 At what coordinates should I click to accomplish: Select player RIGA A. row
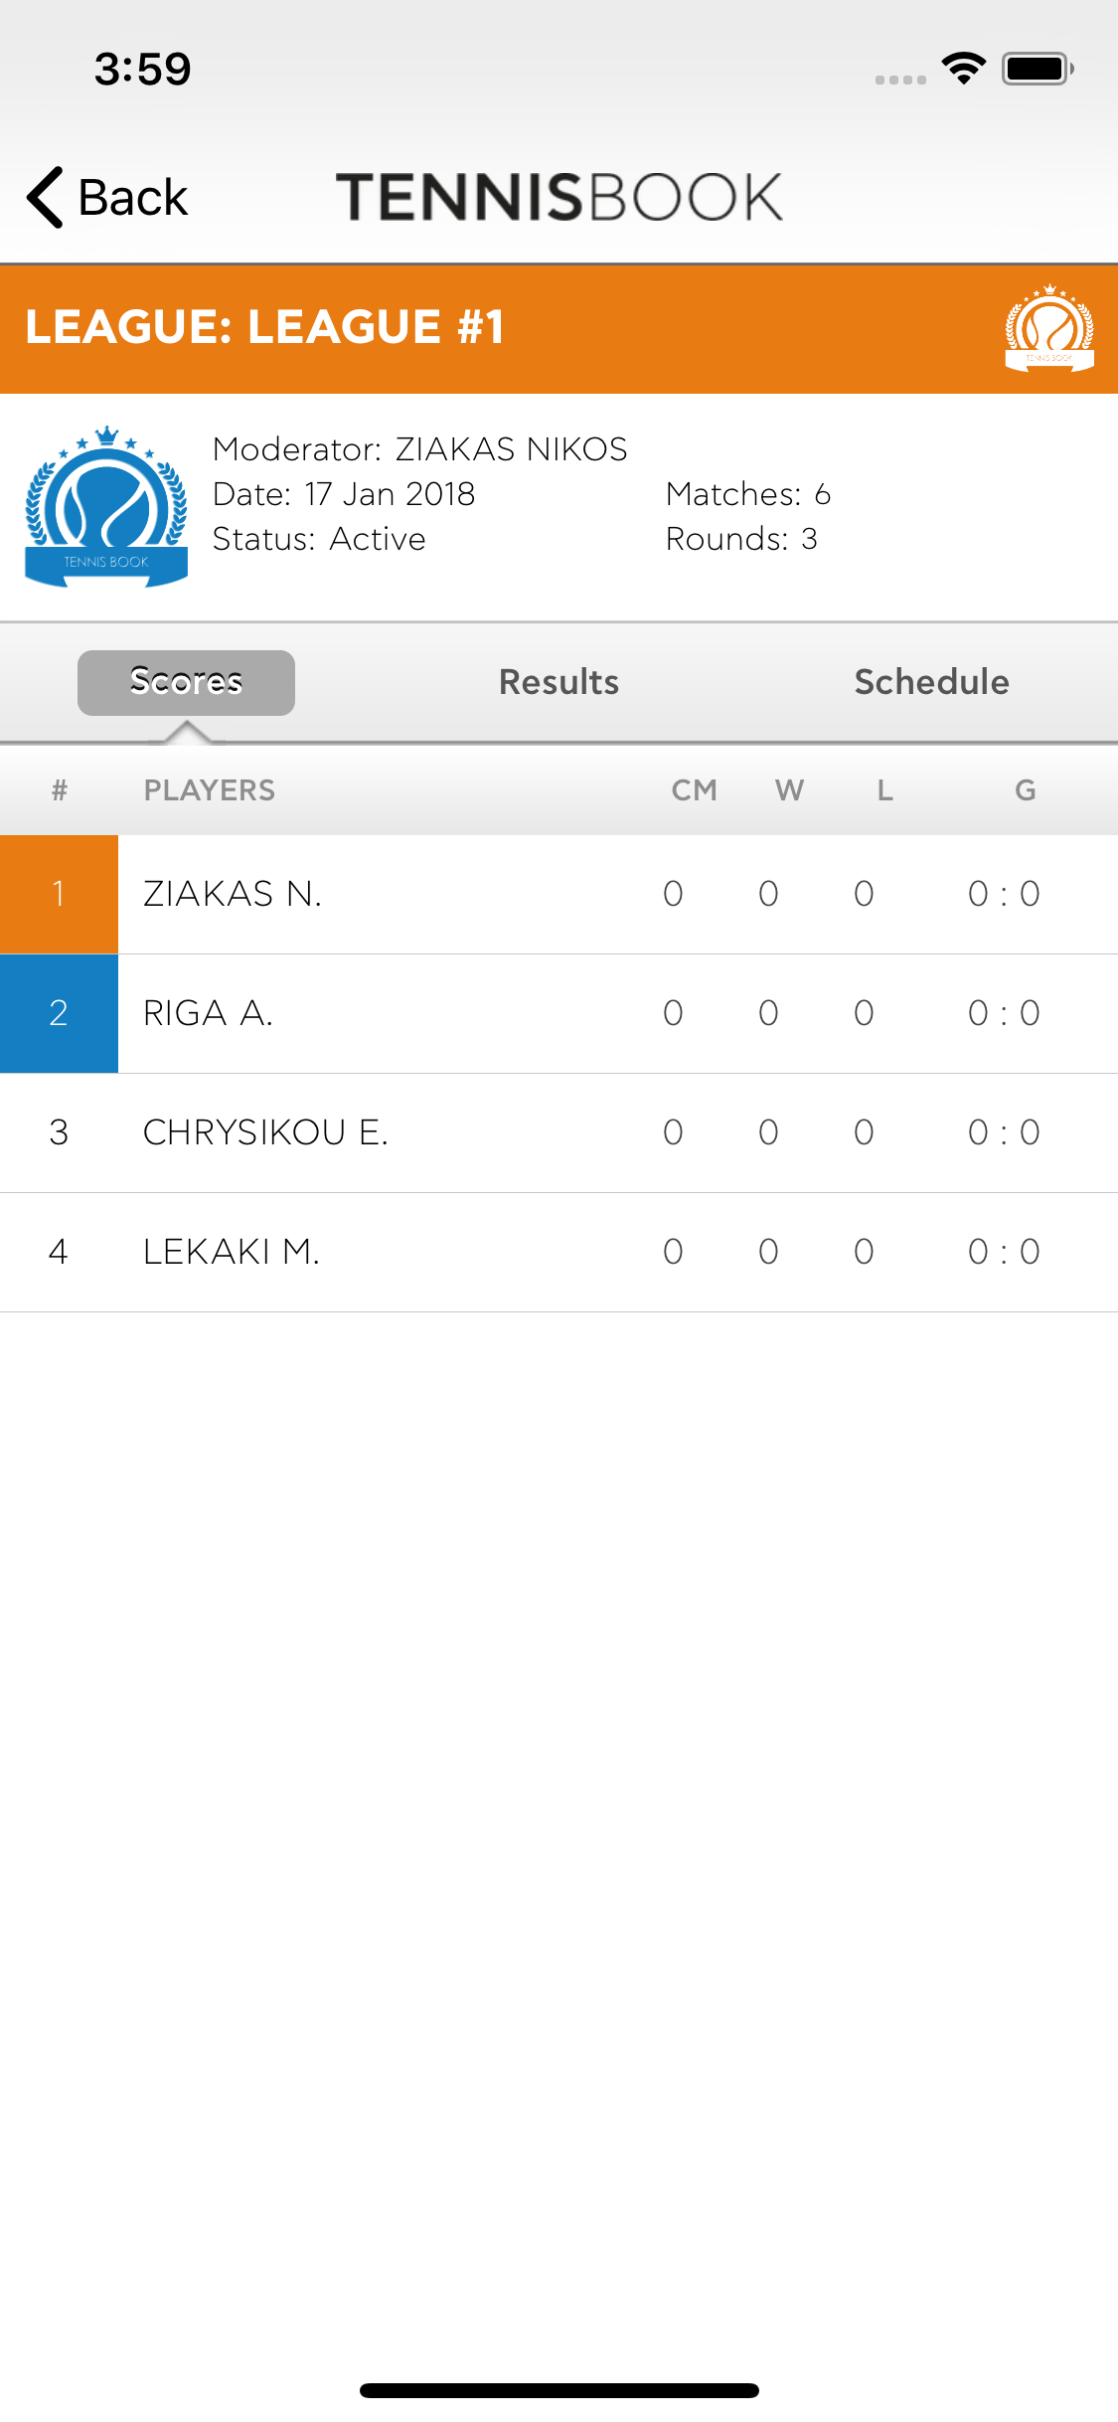click(x=559, y=1013)
